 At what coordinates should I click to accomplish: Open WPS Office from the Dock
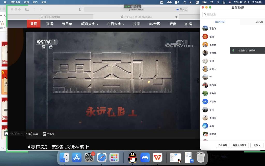[x=157, y=157]
